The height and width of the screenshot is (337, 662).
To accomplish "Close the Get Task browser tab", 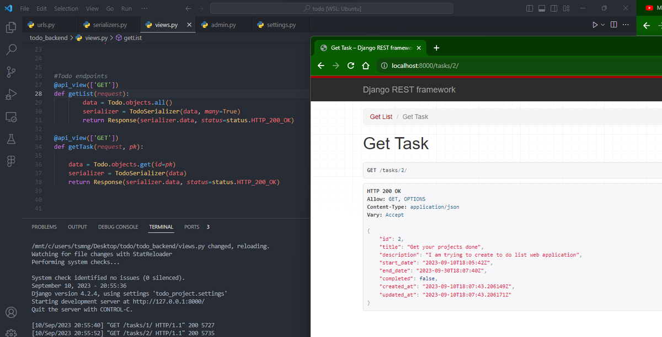I will tap(419, 48).
